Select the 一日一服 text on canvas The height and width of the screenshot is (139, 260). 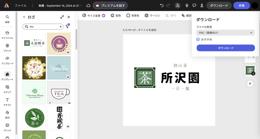[180, 89]
